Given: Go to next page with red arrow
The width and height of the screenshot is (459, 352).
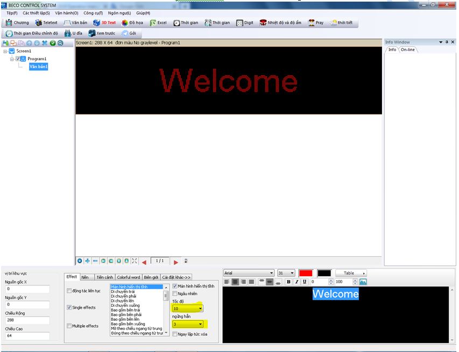Looking at the screenshot, I should (176, 262).
